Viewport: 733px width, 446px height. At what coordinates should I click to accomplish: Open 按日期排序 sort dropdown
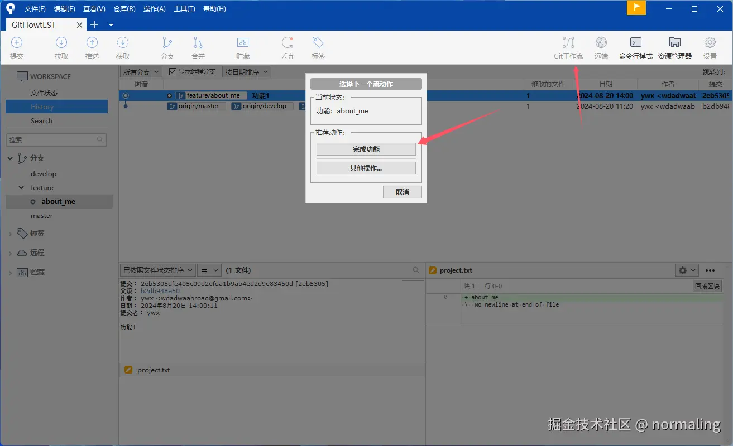pyautogui.click(x=247, y=72)
